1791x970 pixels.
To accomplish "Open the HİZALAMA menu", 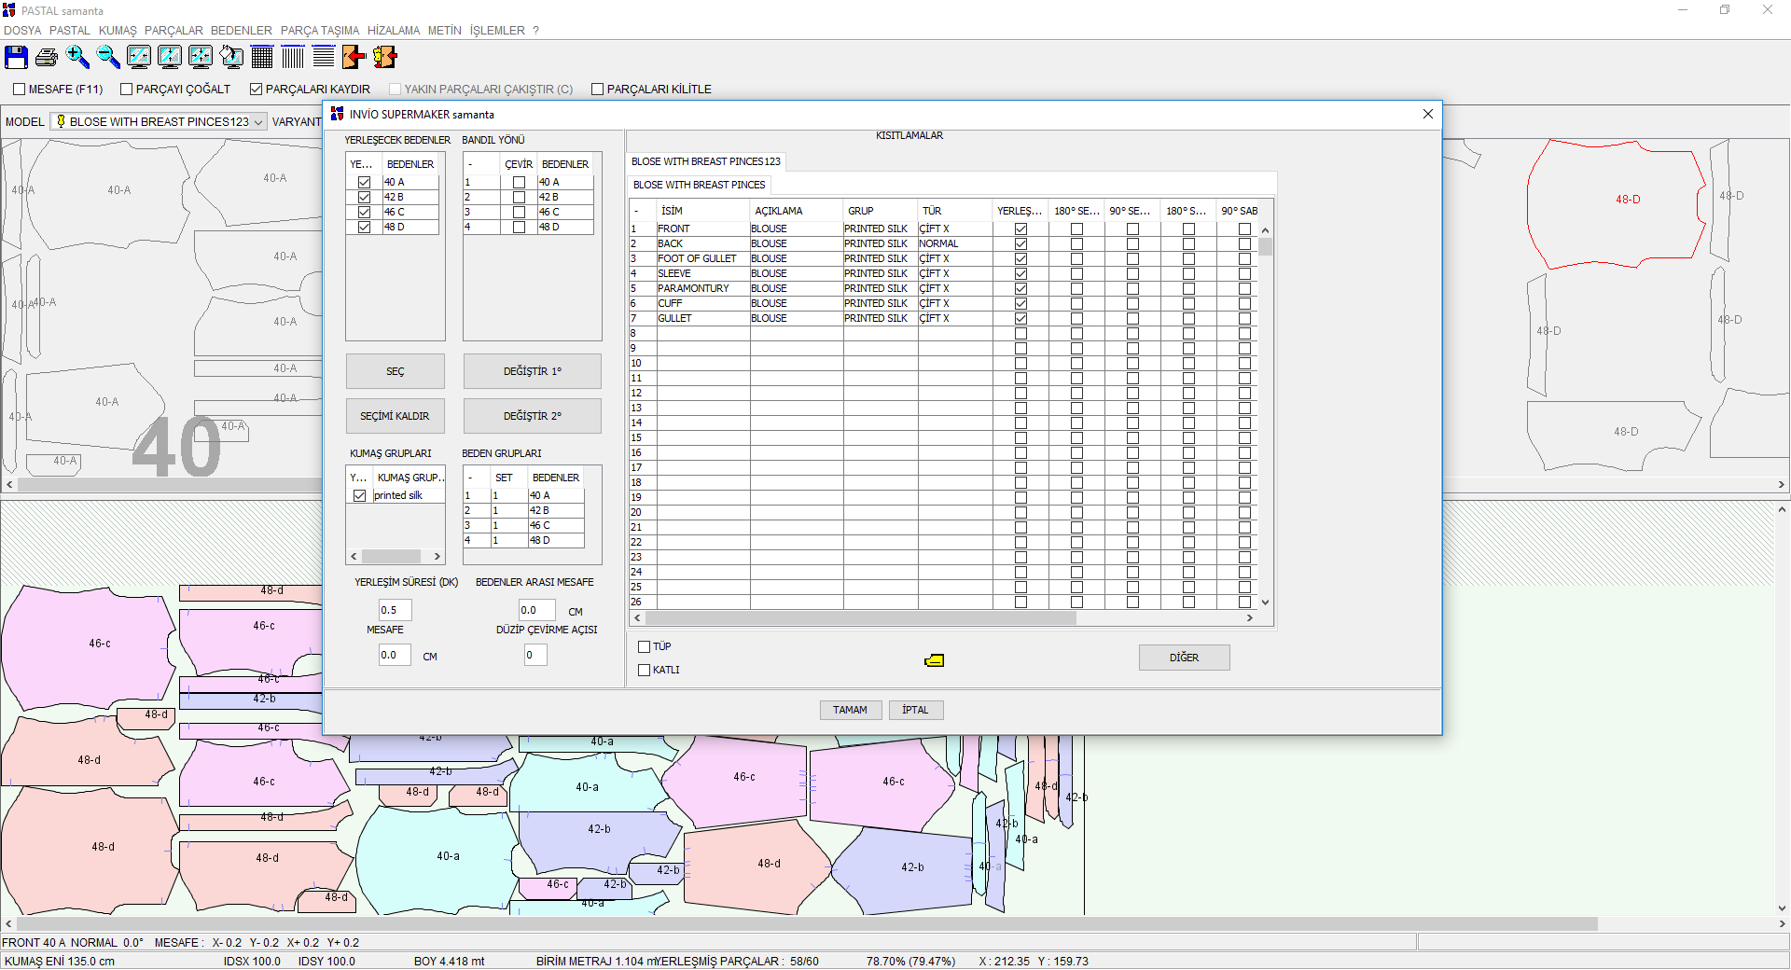I will 393,31.
